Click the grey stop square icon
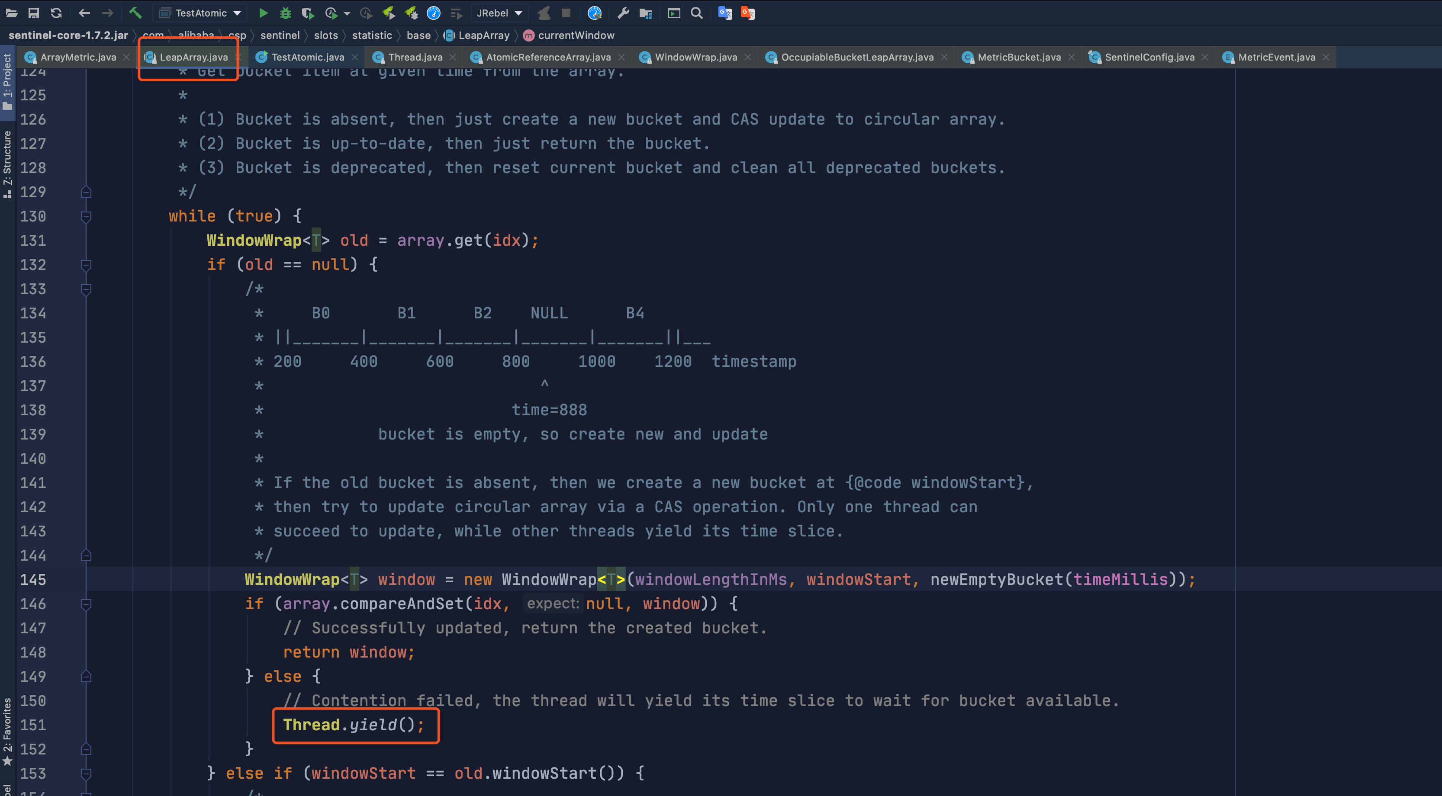This screenshot has width=1442, height=796. coord(566,13)
